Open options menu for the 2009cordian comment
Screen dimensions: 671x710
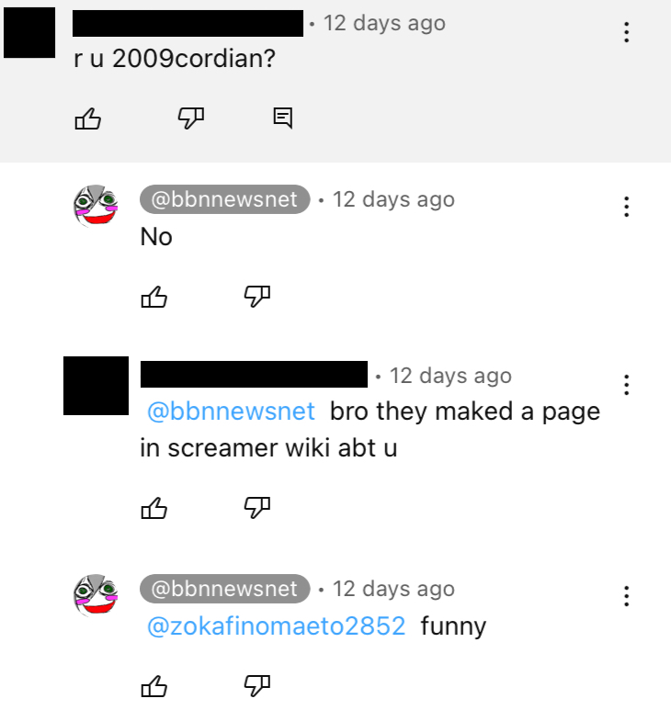pyautogui.click(x=626, y=32)
